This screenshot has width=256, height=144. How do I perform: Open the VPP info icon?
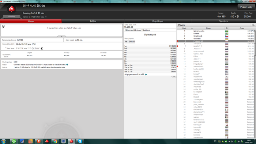tap(146, 75)
